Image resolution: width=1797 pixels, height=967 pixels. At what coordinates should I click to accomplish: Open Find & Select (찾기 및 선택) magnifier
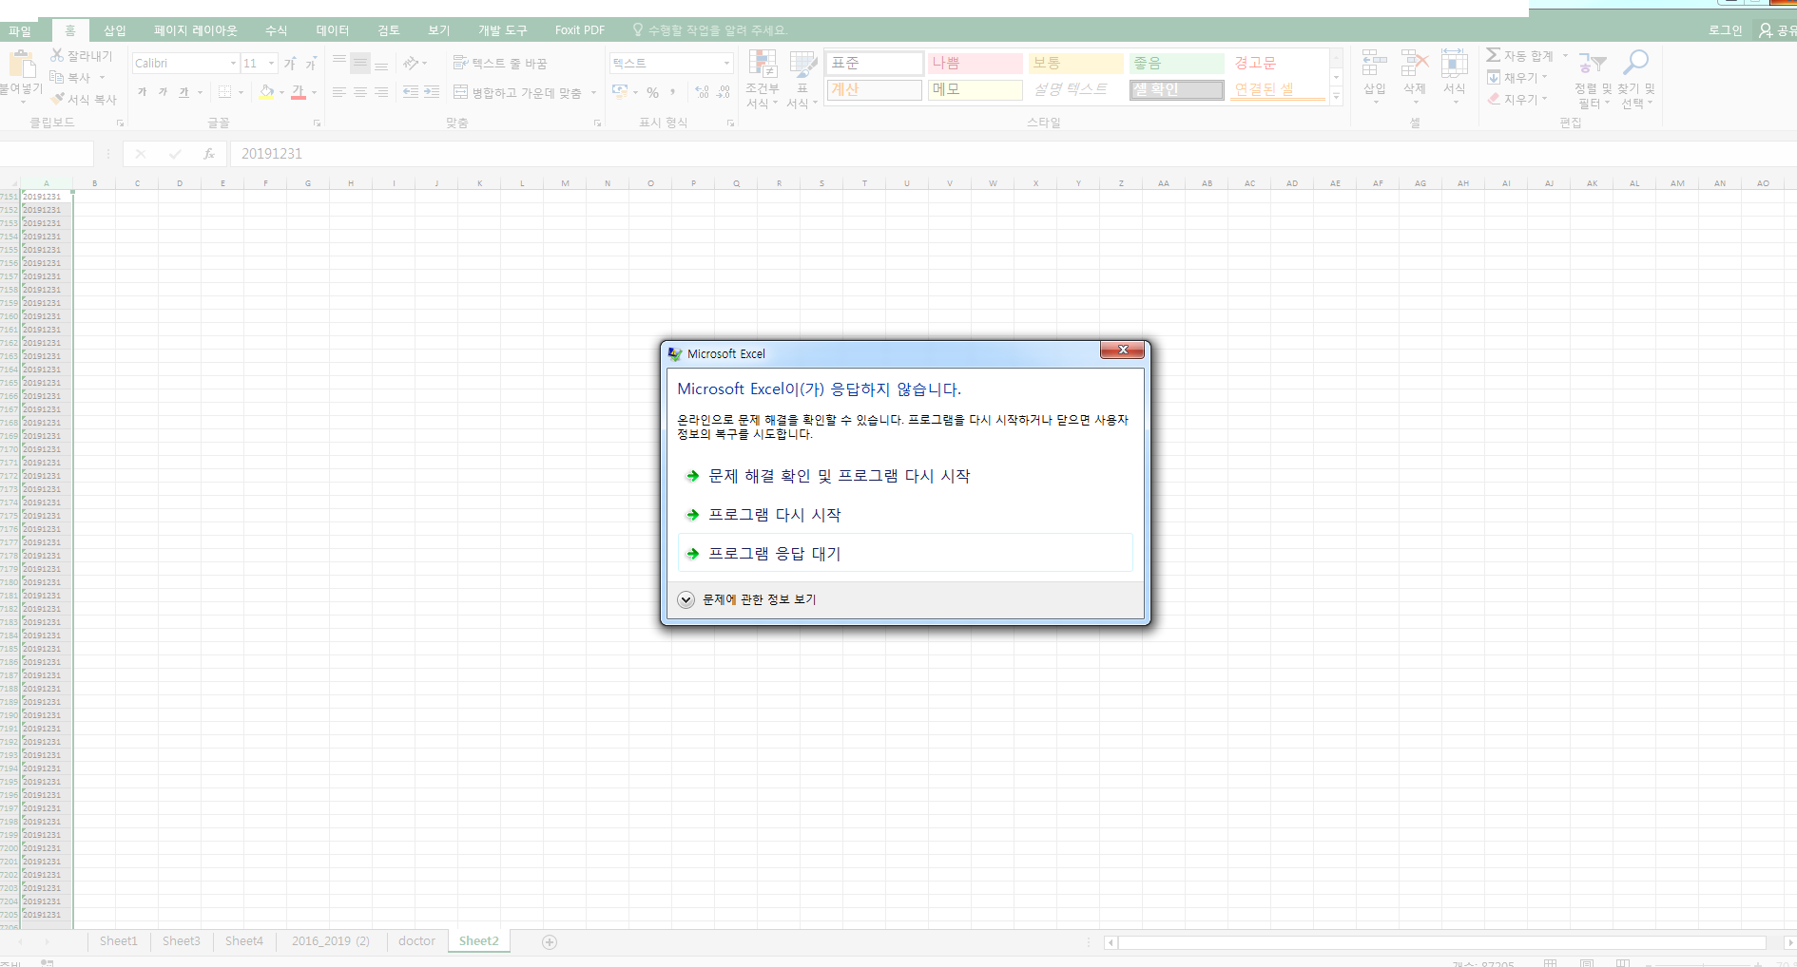point(1636,79)
